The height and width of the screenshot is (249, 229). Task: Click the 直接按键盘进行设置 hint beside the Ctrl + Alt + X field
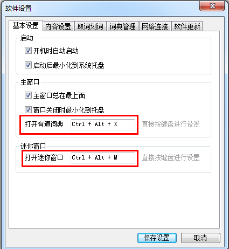click(x=171, y=124)
